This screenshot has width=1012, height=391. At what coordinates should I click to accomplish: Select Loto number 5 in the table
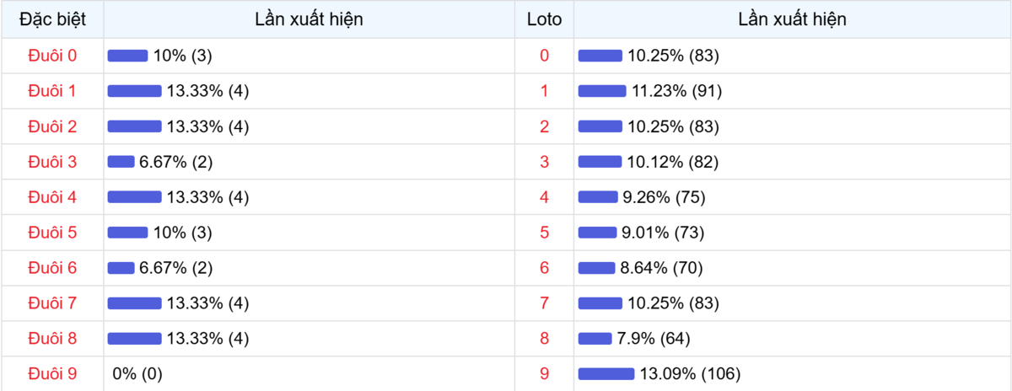coord(544,233)
